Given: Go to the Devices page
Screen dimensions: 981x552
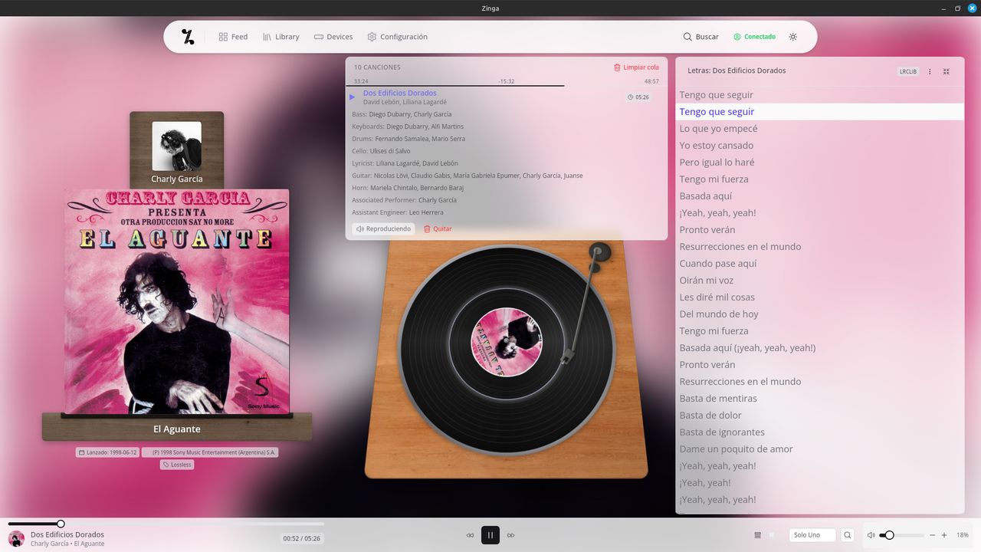Looking at the screenshot, I should pyautogui.click(x=333, y=37).
